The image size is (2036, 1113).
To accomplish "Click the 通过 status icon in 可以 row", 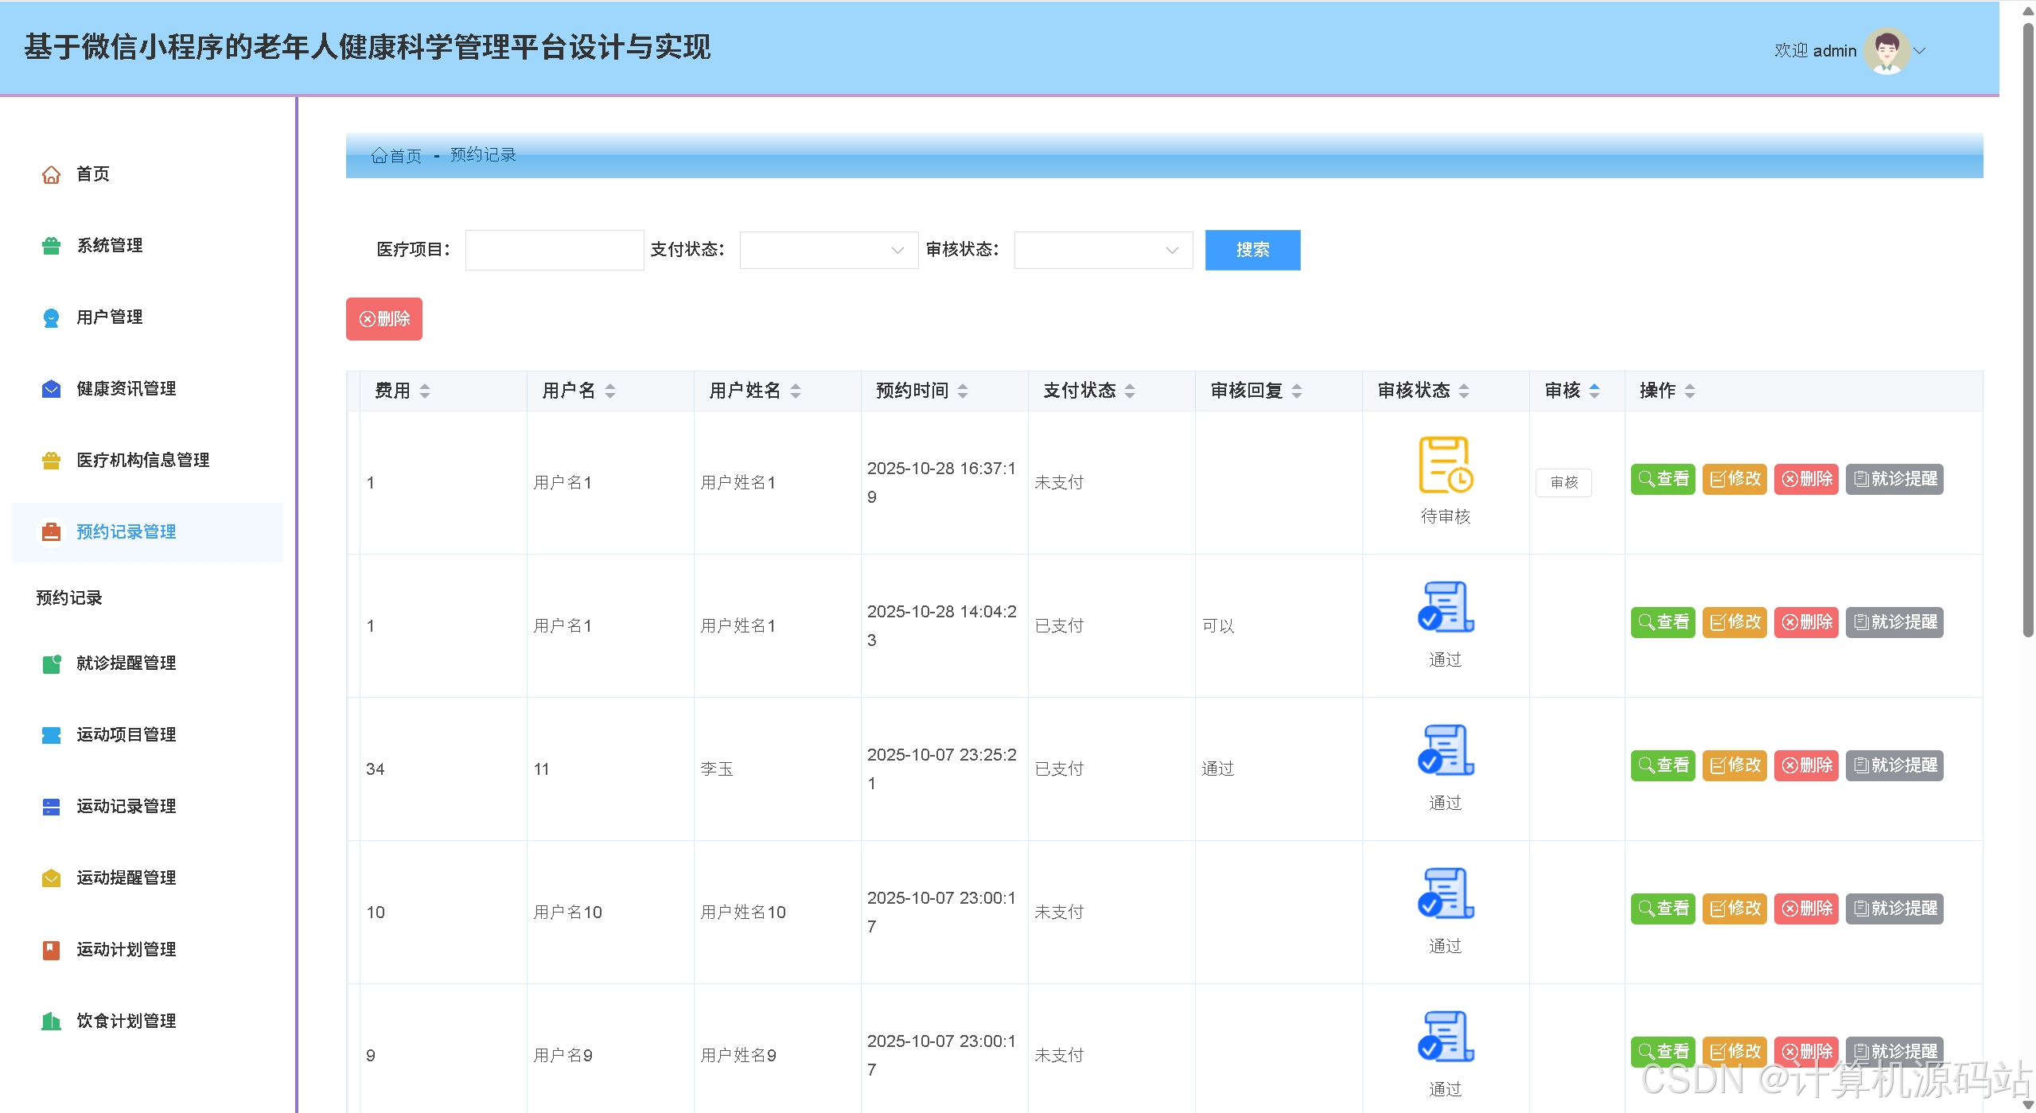I will tap(1446, 607).
